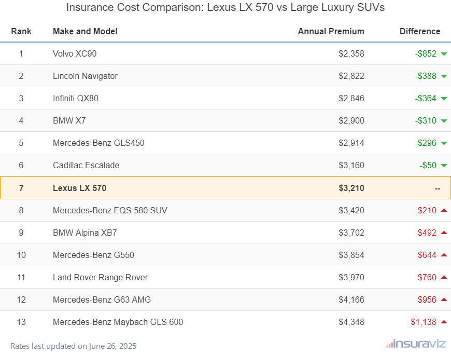The height and width of the screenshot is (354, 451).
Task: Click the -$388 difference value
Action: tap(426, 76)
